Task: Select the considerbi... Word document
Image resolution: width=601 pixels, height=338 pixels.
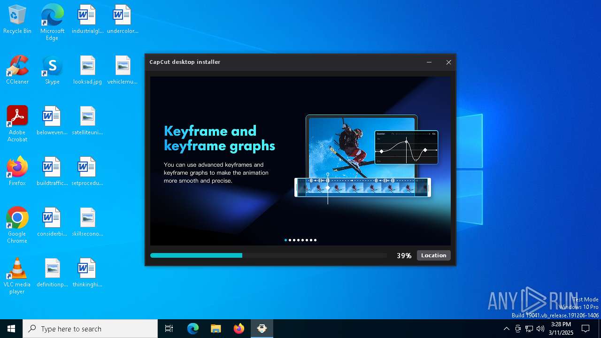Action: [x=52, y=223]
